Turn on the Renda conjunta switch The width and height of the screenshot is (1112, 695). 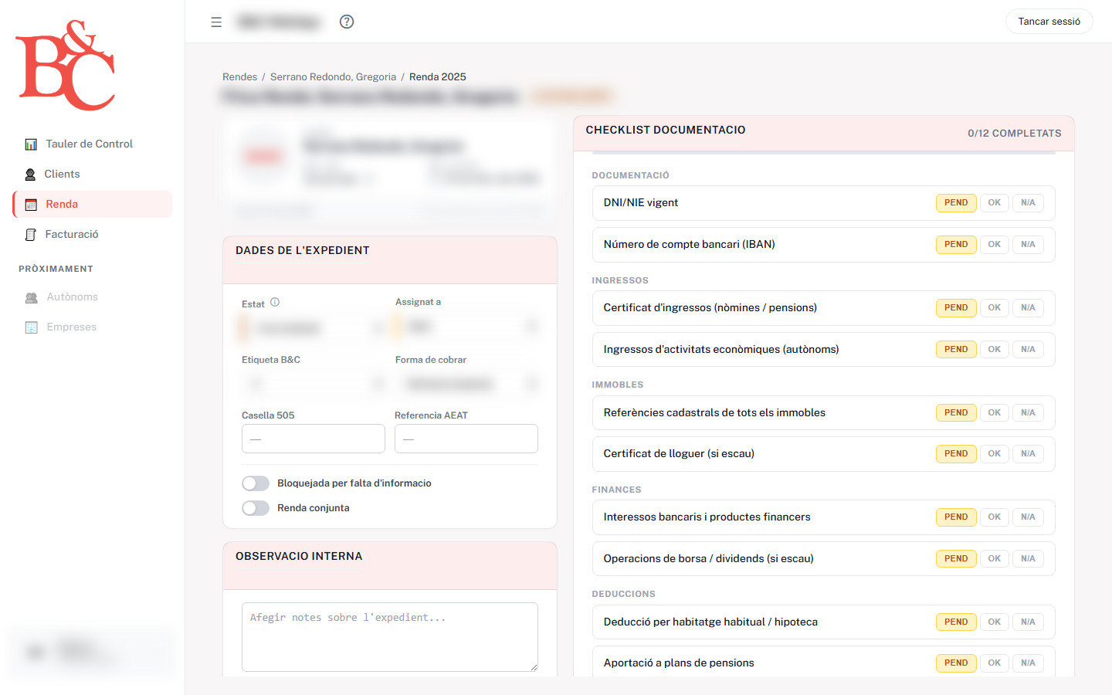click(255, 507)
